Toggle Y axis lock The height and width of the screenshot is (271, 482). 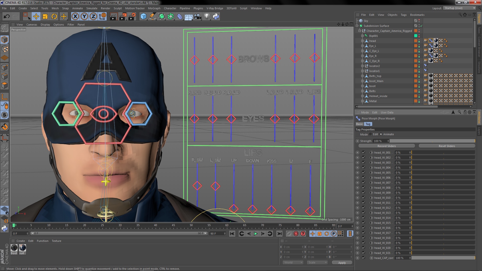84,17
